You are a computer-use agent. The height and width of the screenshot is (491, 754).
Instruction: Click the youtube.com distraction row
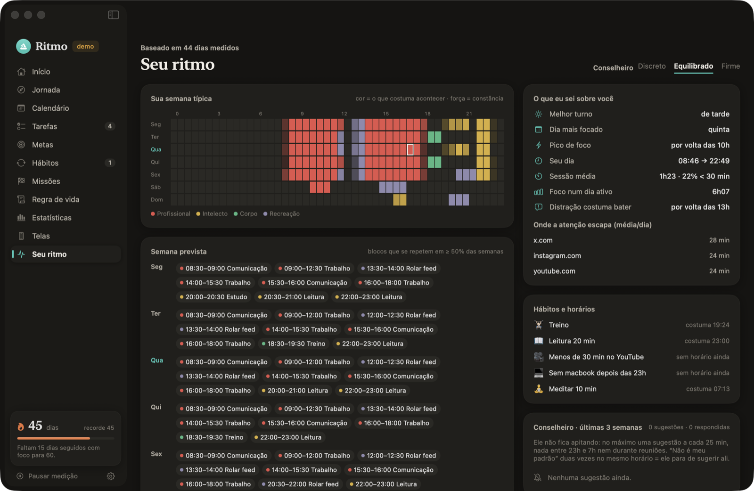coord(631,271)
